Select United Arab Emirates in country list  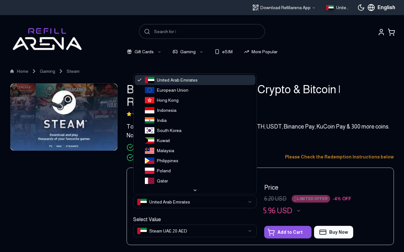coord(195,80)
